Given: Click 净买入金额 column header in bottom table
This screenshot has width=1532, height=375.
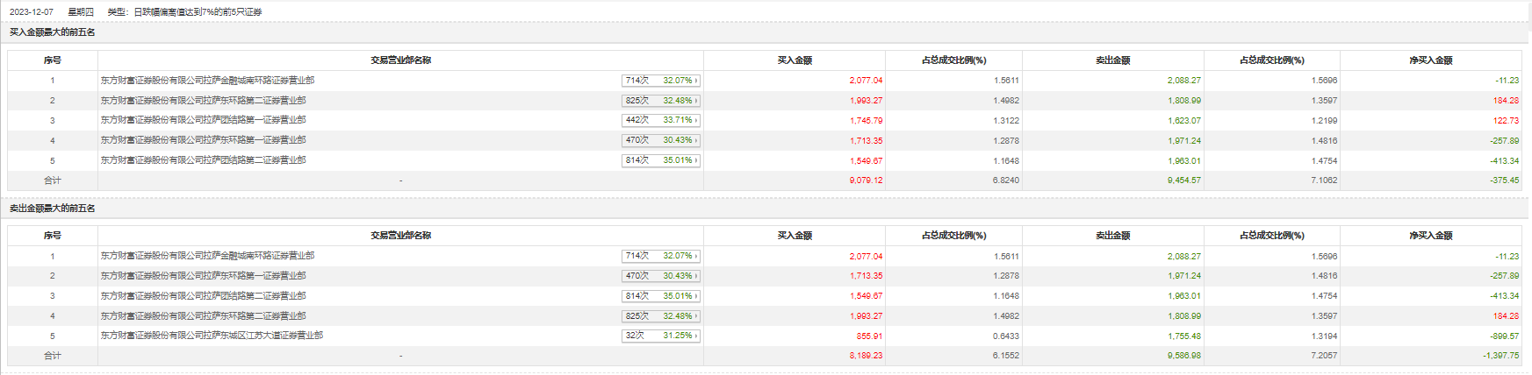Looking at the screenshot, I should coord(1430,236).
